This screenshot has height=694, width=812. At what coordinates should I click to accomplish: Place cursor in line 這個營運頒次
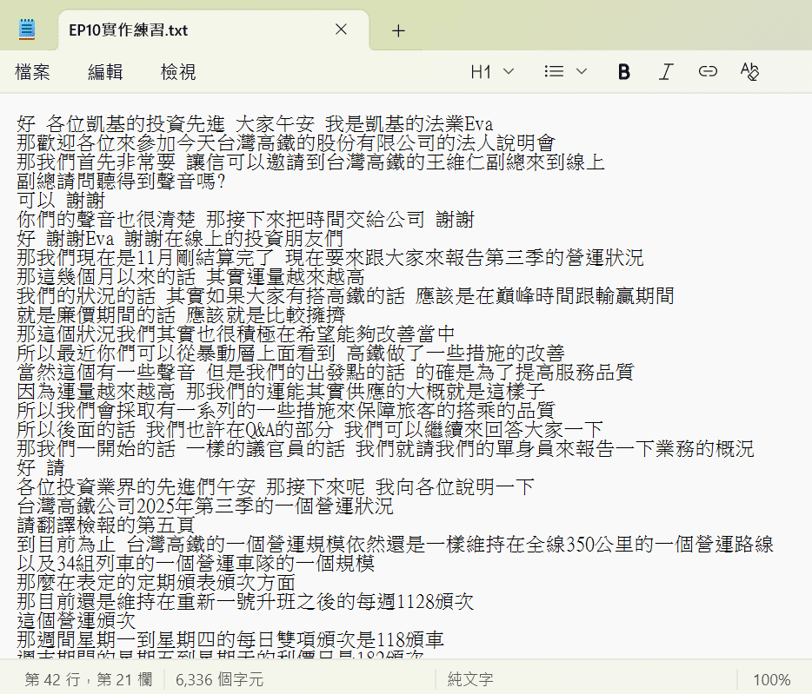point(77,620)
